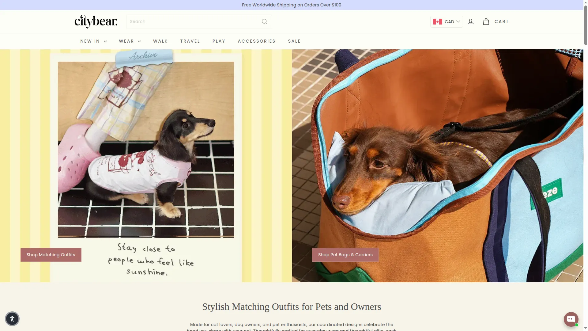Click the page vertical scrollbar
Image resolution: width=588 pixels, height=331 pixels.
point(586,165)
